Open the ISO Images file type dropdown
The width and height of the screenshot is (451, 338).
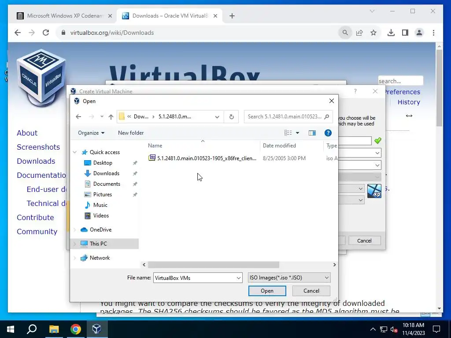click(x=289, y=278)
